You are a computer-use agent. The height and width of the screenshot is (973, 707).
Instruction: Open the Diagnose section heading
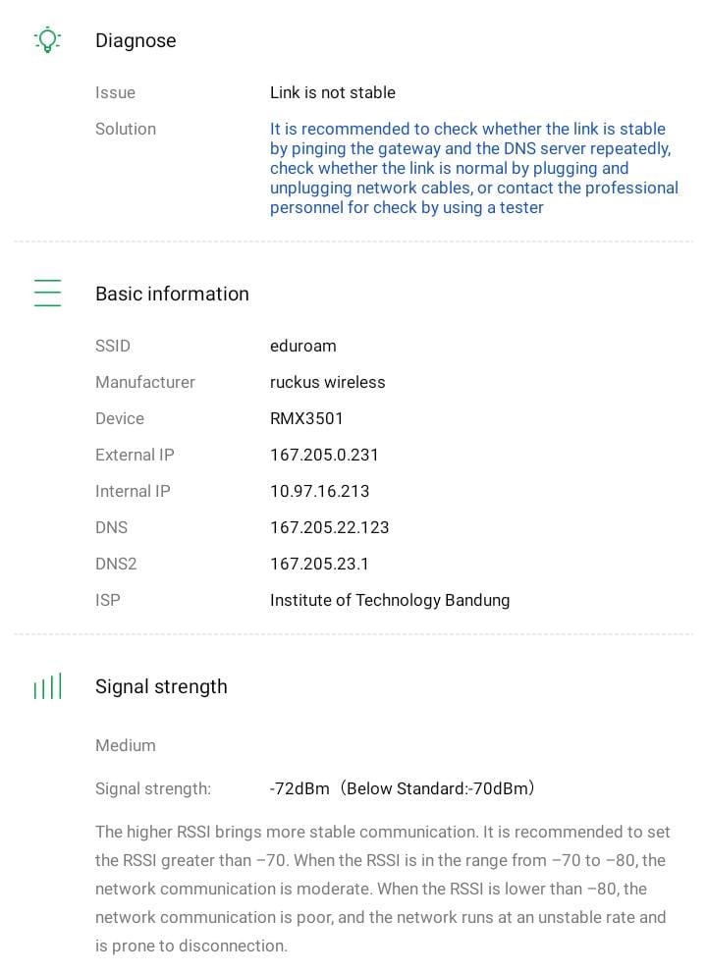coord(136,40)
